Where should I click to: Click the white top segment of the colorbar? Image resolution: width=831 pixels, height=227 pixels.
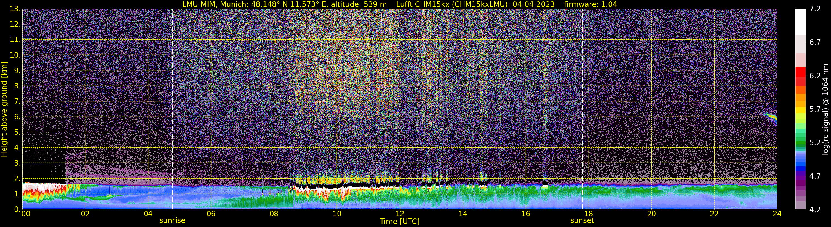(x=800, y=21)
